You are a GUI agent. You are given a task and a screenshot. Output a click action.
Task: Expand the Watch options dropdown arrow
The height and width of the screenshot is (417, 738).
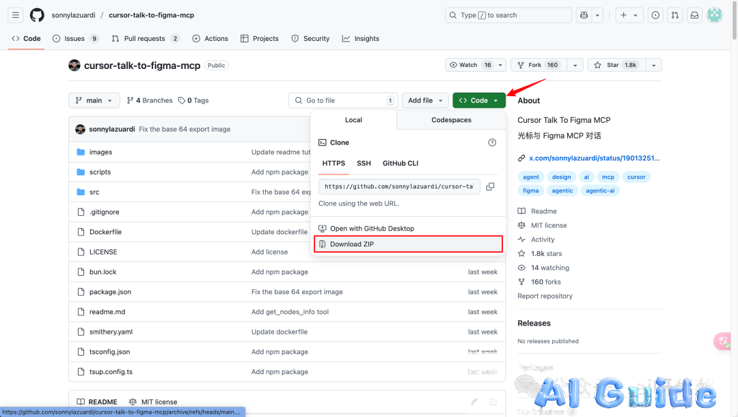point(500,65)
